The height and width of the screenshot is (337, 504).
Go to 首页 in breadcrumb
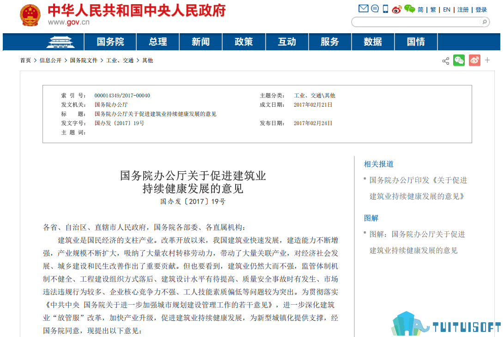point(25,60)
